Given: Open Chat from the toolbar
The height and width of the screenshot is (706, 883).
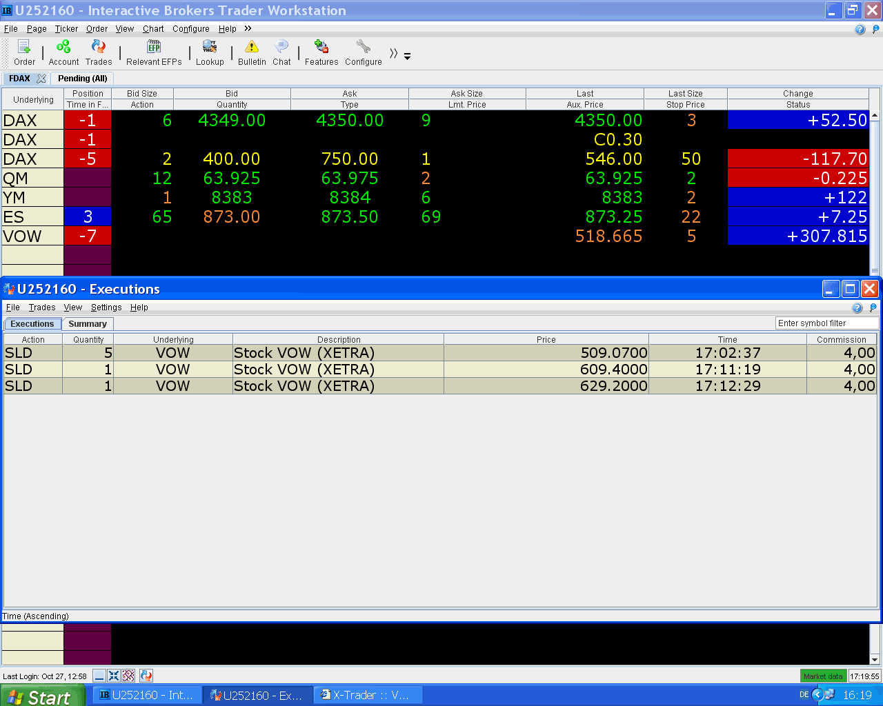Looking at the screenshot, I should [281, 52].
